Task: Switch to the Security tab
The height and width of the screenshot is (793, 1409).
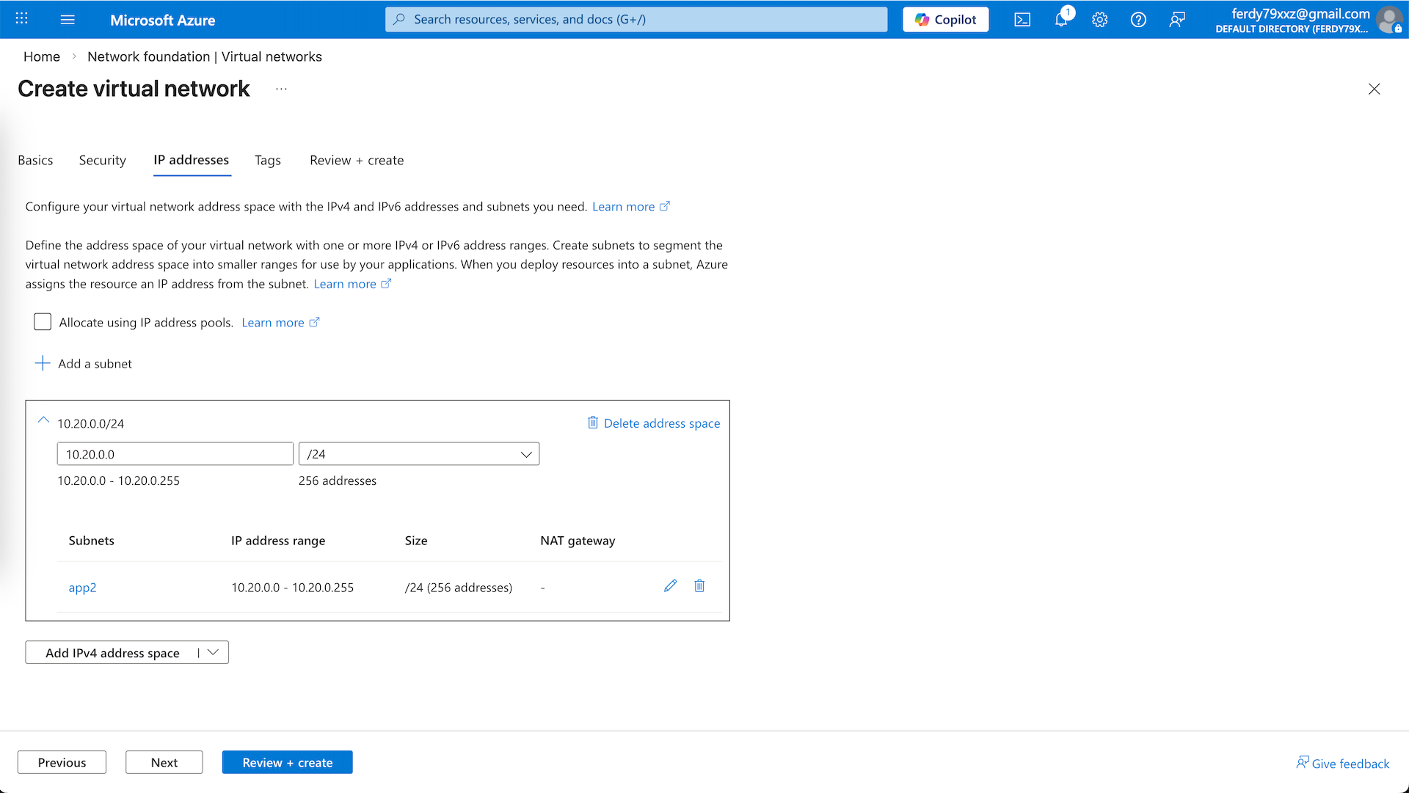Action: (x=102, y=160)
